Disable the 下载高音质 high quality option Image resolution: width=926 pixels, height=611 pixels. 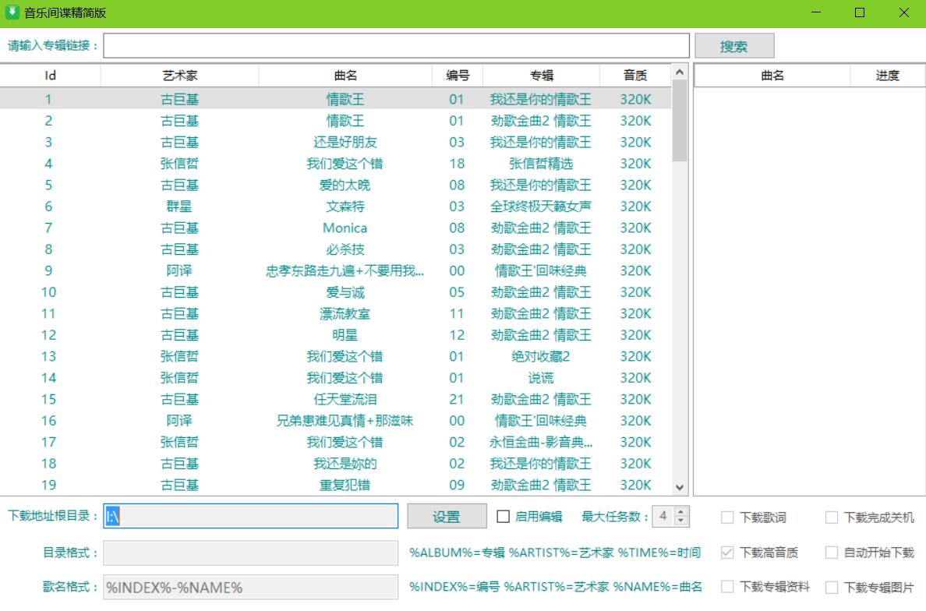tap(726, 552)
